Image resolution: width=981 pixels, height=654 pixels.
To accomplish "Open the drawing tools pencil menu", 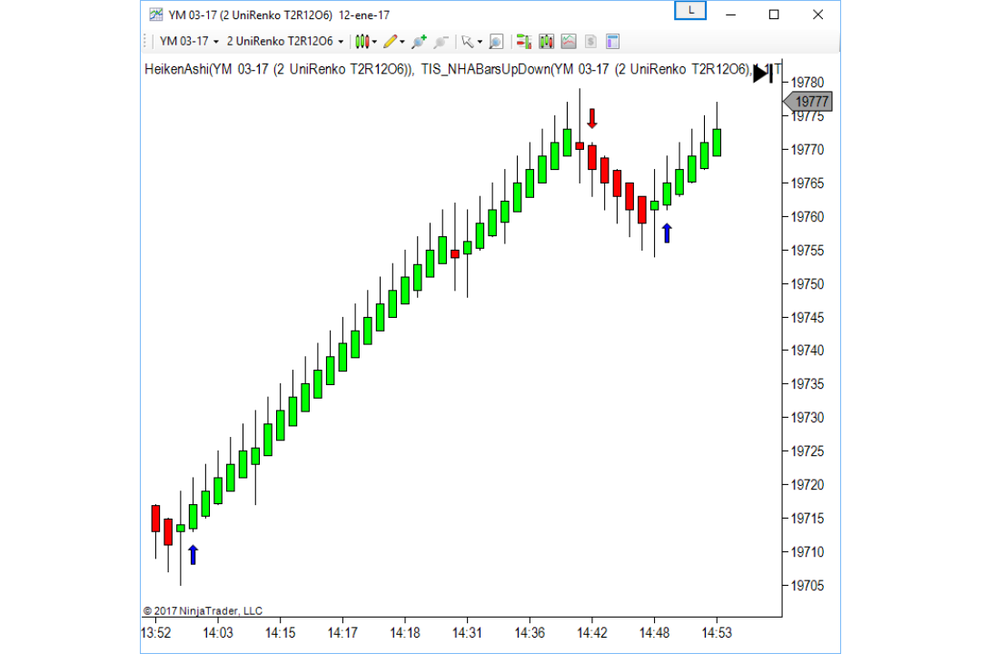I will 393,42.
